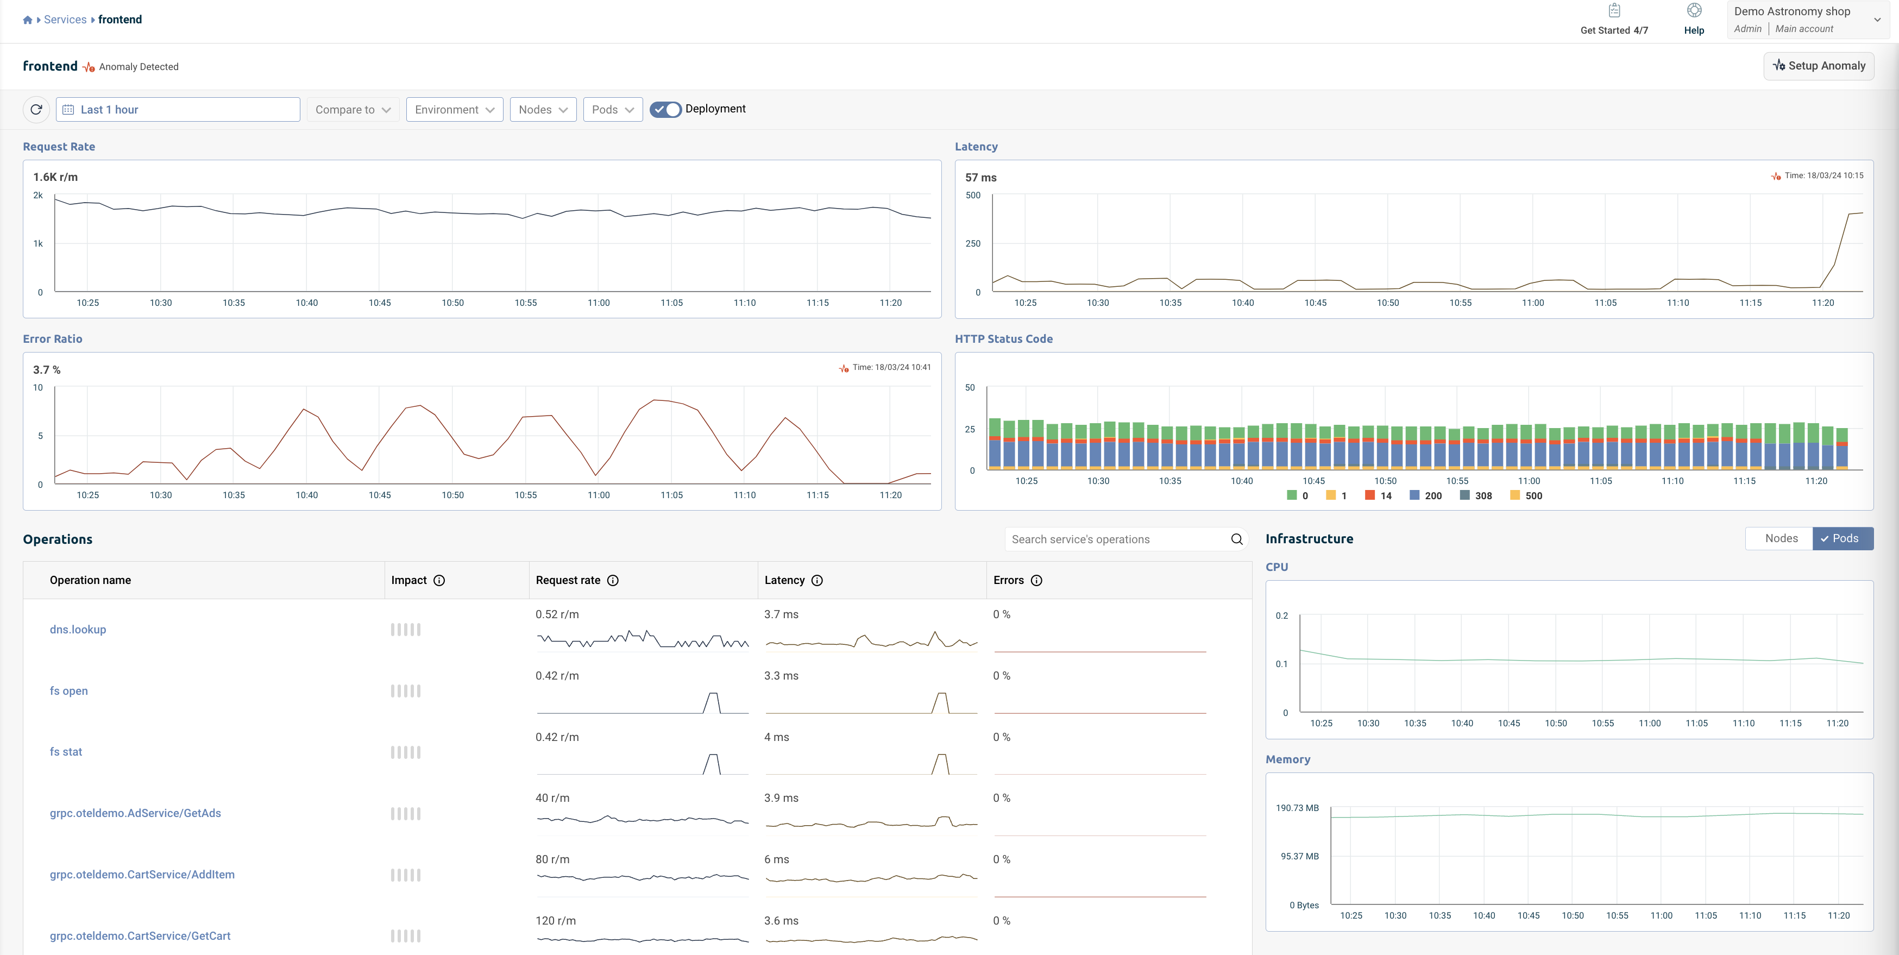Image resolution: width=1899 pixels, height=955 pixels.
Task: Open fs stat operation
Action: (x=66, y=752)
